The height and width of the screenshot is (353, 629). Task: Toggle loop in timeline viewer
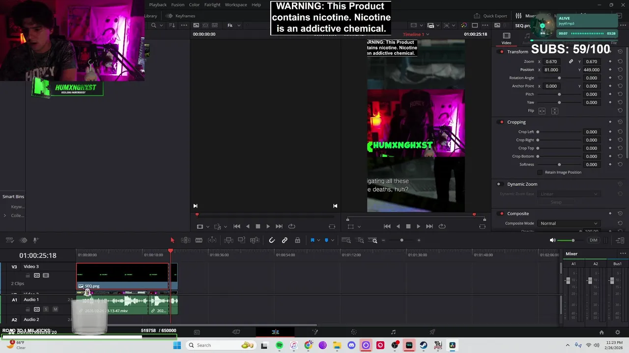pyautogui.click(x=442, y=226)
